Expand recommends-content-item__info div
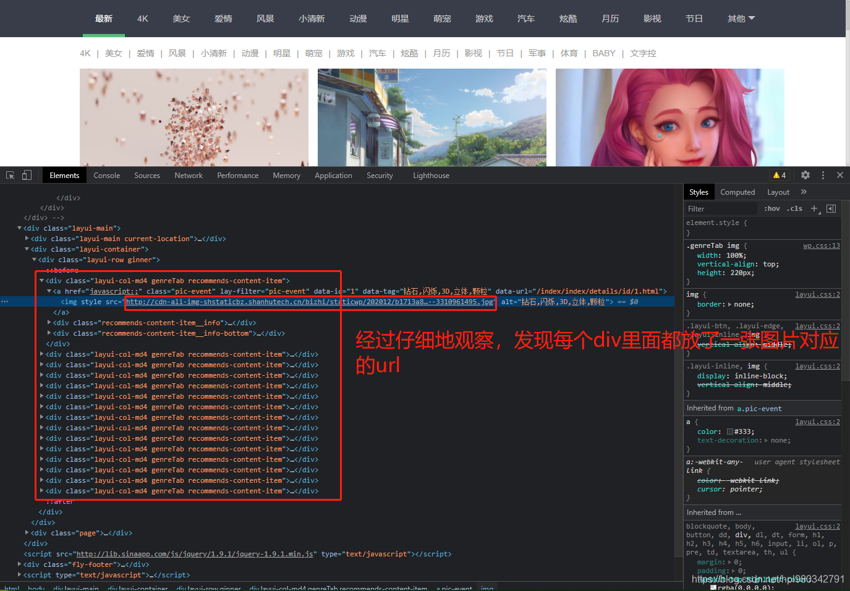Viewport: 850px width, 591px height. click(49, 323)
